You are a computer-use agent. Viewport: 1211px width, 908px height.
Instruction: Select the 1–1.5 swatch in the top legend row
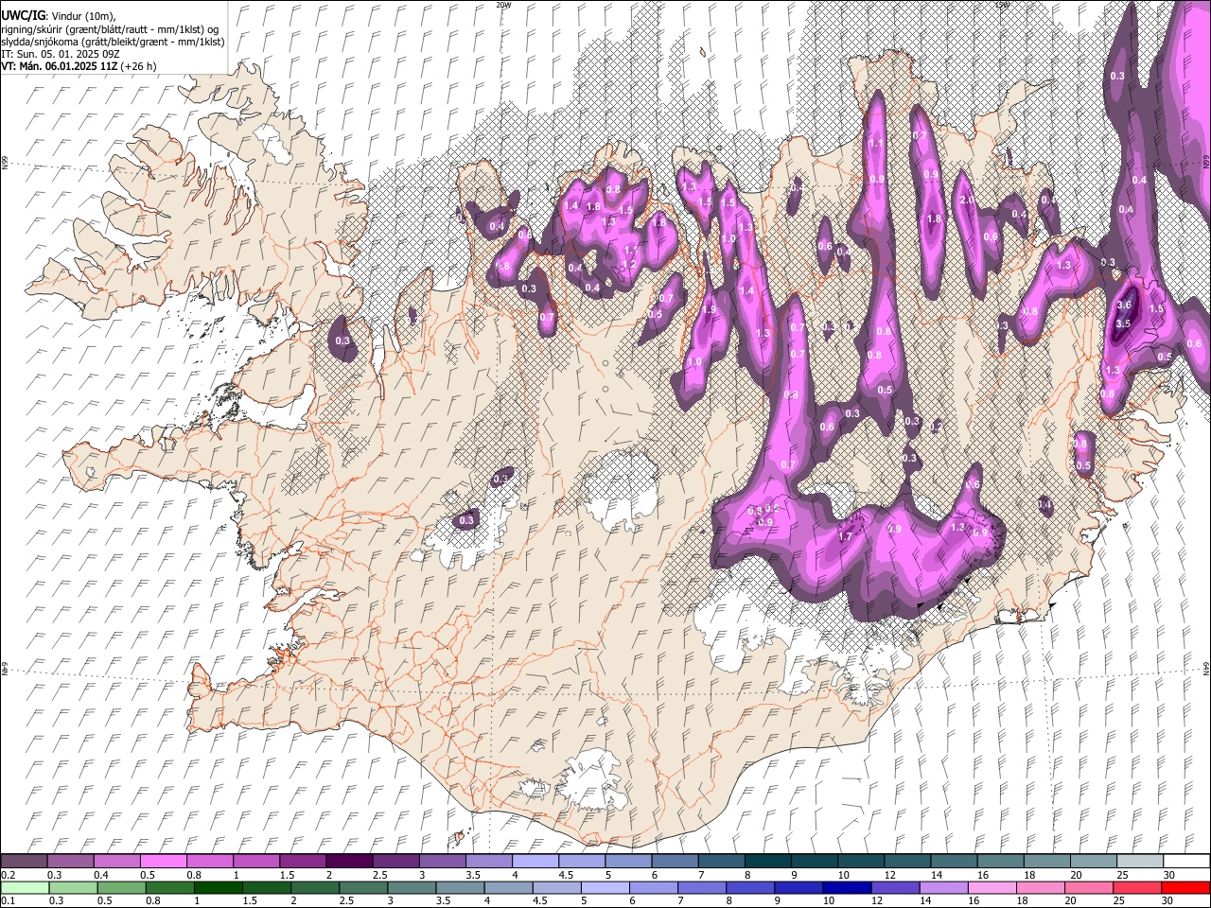tap(255, 862)
